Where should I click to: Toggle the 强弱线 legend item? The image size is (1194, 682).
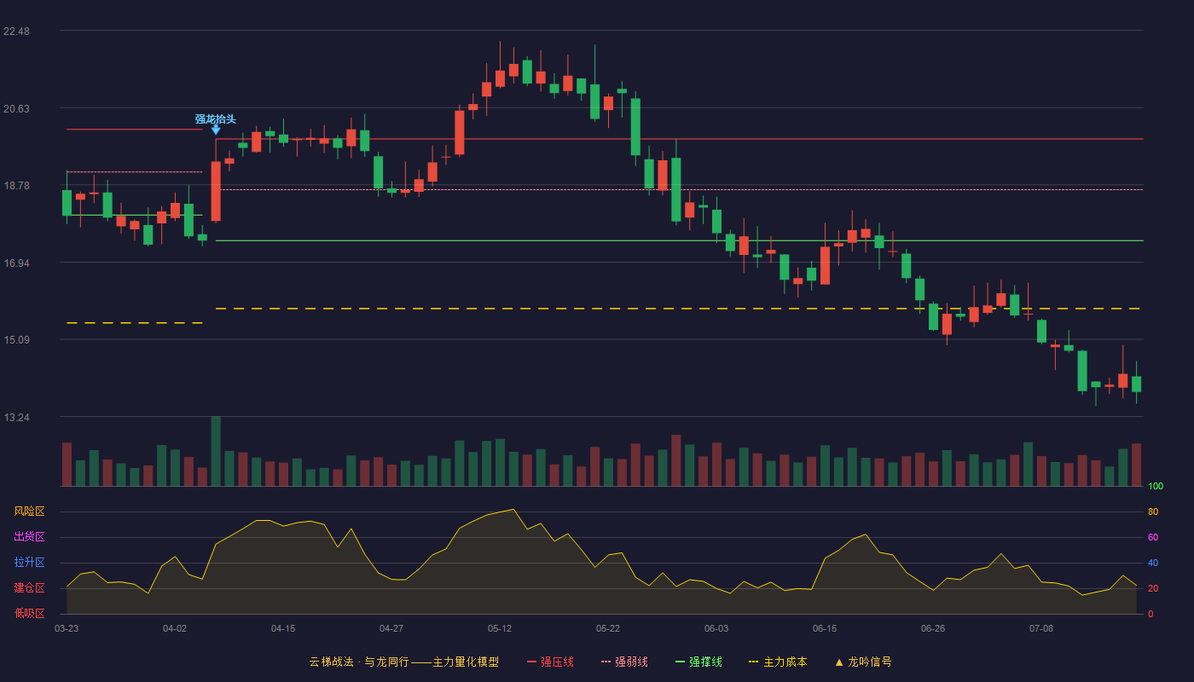click(624, 662)
